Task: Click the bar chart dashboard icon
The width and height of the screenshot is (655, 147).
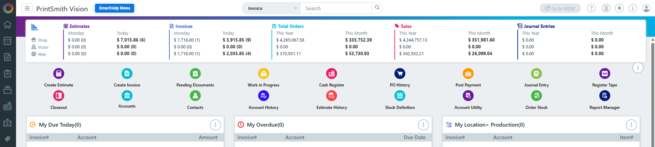Action: (x=34, y=27)
